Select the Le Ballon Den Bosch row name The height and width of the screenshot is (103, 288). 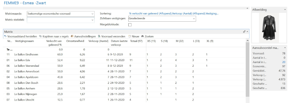point(26,83)
